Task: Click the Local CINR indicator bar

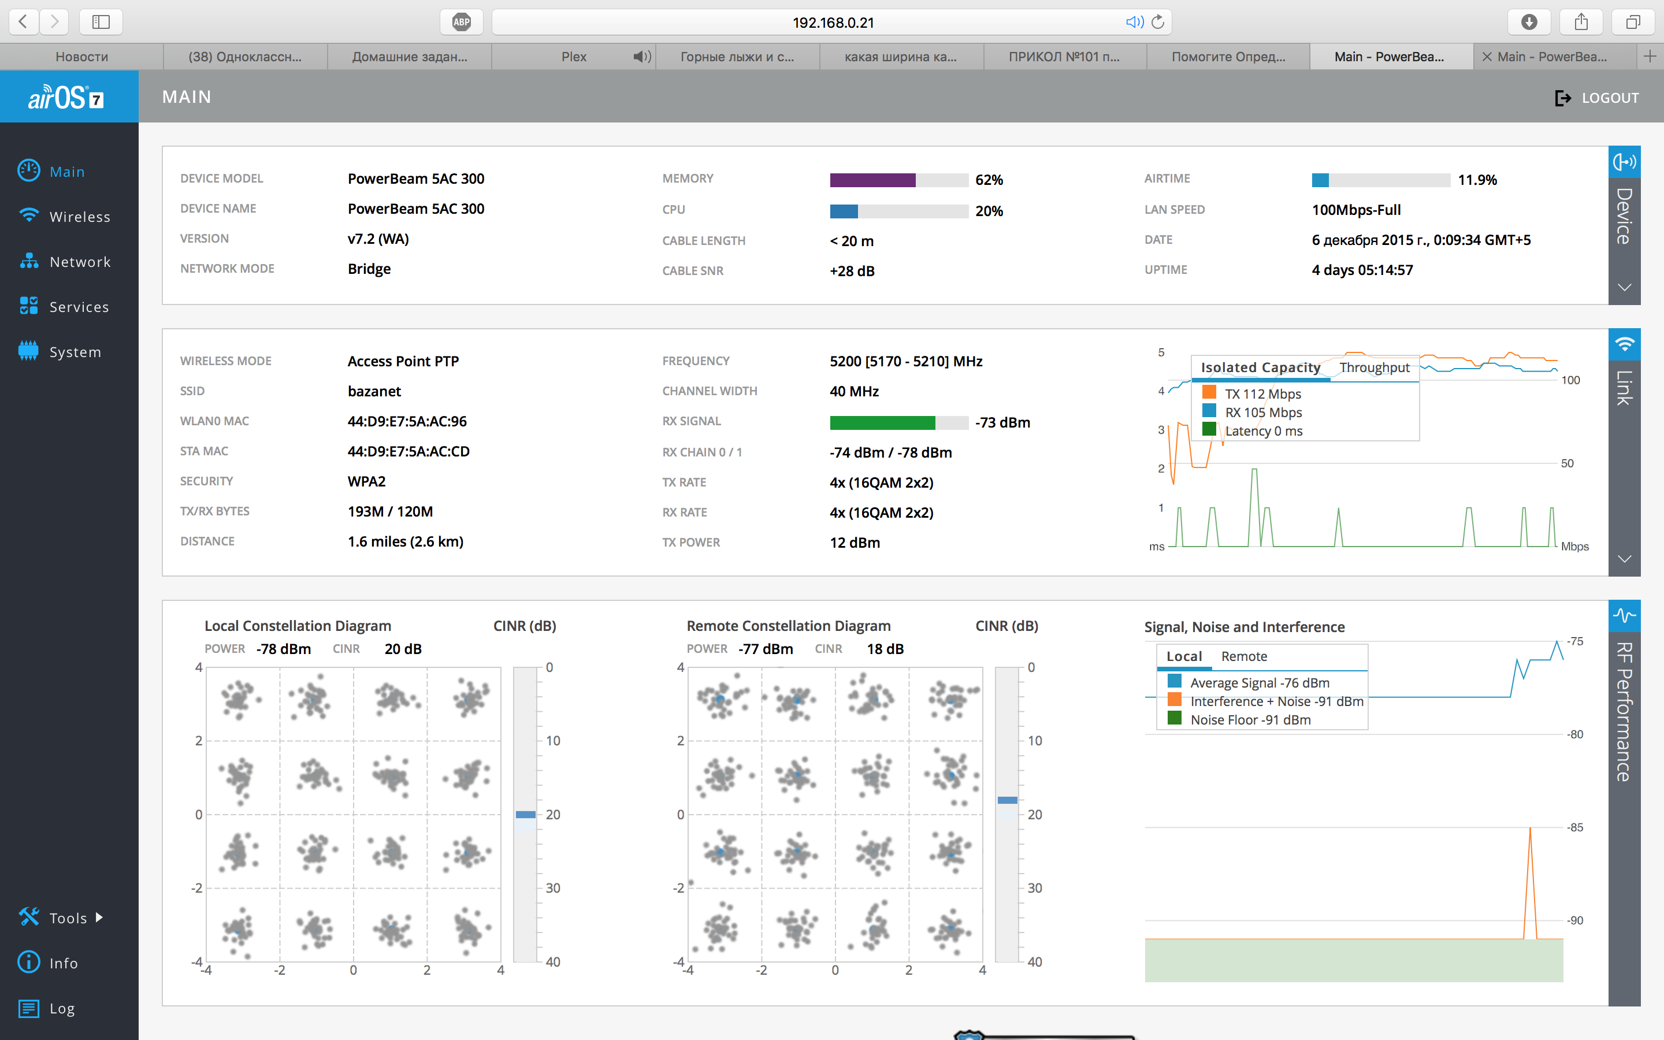Action: 525,815
